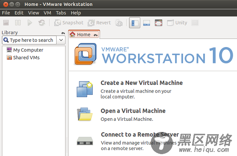This screenshot has height=156, width=237.
Task: Click the Power Off (stop) toolbar icon
Action: (x=6, y=23)
